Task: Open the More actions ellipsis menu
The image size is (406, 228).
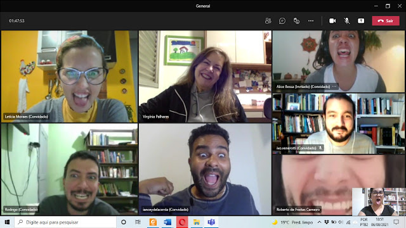Action: click(x=311, y=21)
